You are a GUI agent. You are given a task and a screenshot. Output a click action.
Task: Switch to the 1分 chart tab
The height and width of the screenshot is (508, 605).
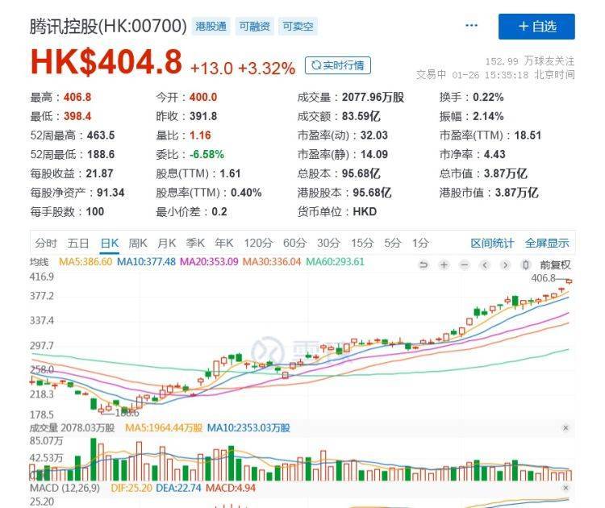tap(420, 243)
